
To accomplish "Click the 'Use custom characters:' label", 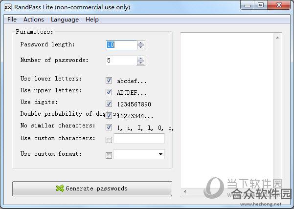I will click(x=58, y=138).
